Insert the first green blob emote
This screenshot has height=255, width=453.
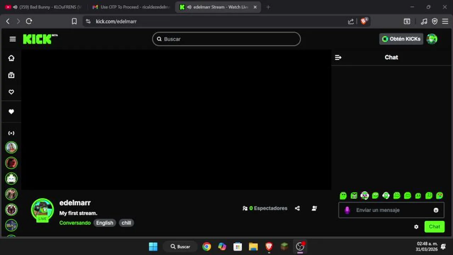(x=343, y=195)
